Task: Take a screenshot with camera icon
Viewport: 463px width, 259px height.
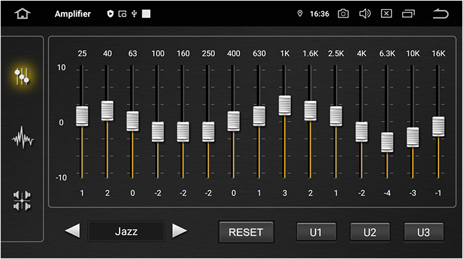Action: pos(343,14)
